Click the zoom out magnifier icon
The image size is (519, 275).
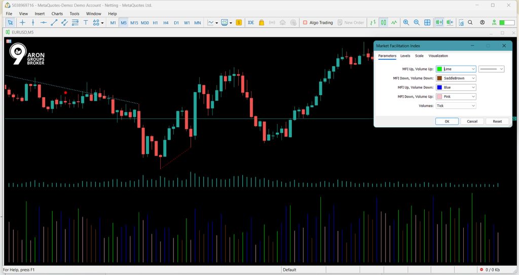point(417,22)
